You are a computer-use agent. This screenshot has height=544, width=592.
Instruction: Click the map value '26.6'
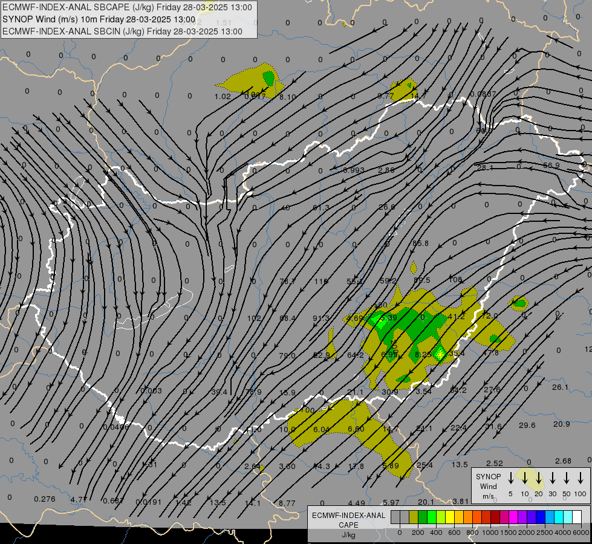pyautogui.click(x=386, y=207)
